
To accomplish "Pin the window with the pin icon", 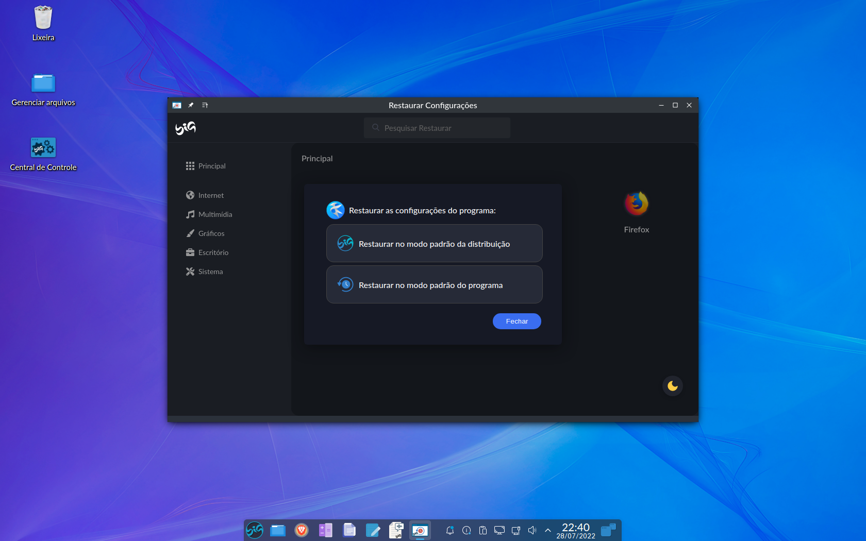I will (191, 105).
